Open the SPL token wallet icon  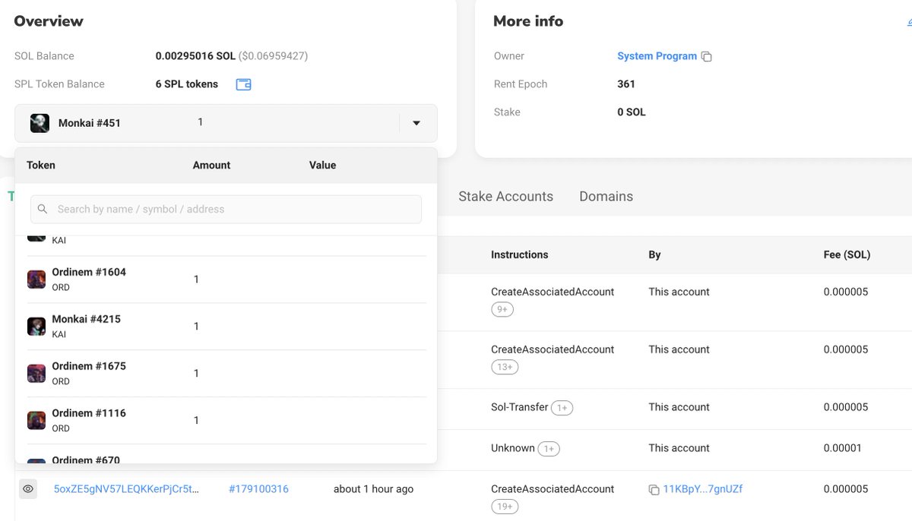pos(243,84)
